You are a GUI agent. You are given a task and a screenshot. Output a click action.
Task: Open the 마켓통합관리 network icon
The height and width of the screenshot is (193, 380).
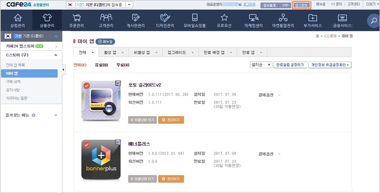pyautogui.click(x=285, y=18)
